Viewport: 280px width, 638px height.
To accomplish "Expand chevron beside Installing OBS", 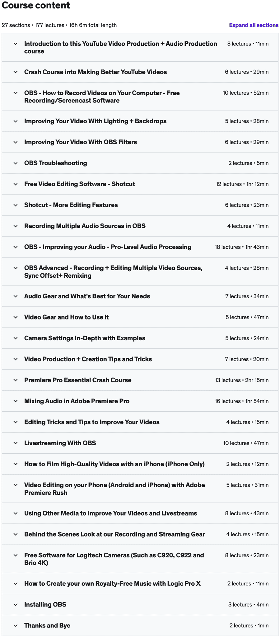I will click(16, 604).
